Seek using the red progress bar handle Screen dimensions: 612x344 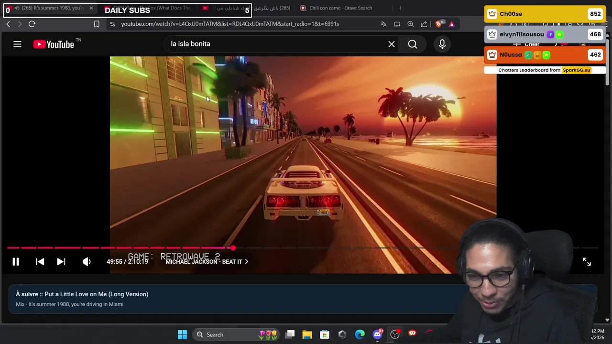[233, 247]
